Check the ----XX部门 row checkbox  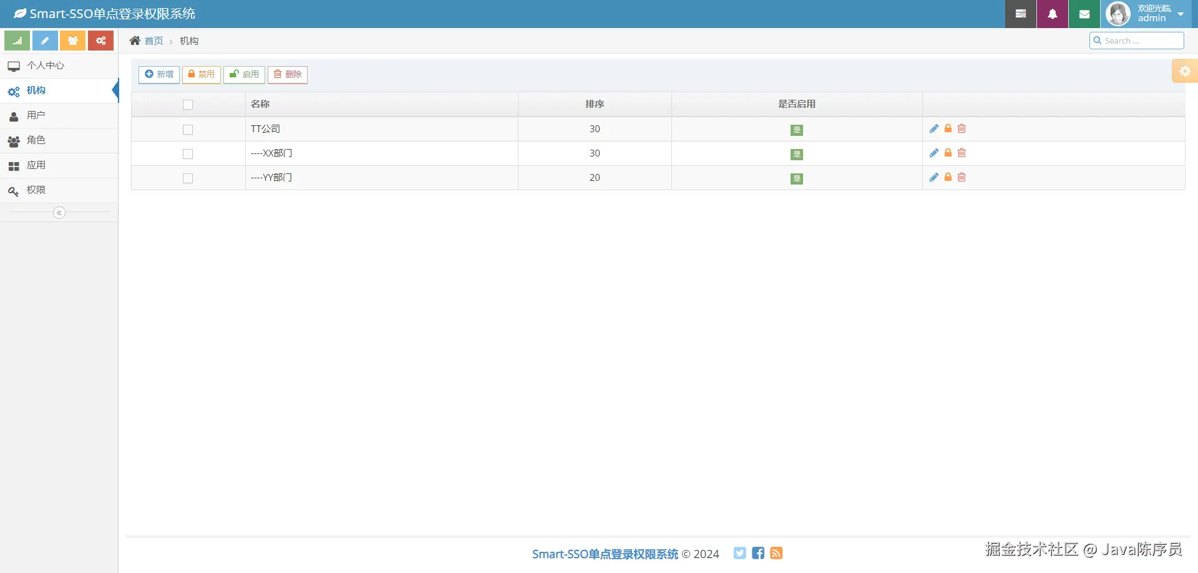(x=188, y=154)
